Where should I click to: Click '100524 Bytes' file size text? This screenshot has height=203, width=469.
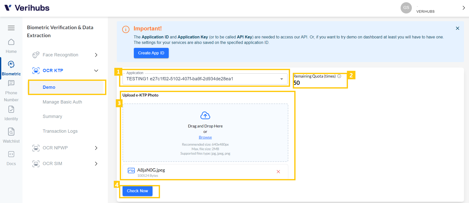click(148, 176)
